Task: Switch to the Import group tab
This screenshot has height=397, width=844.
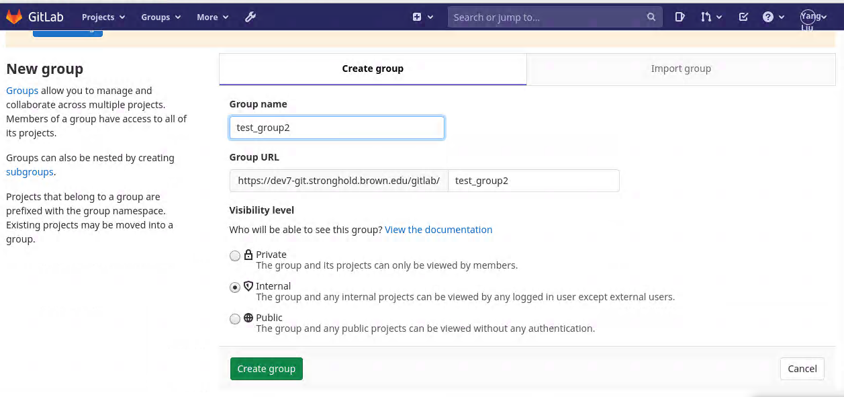Action: [x=681, y=69]
